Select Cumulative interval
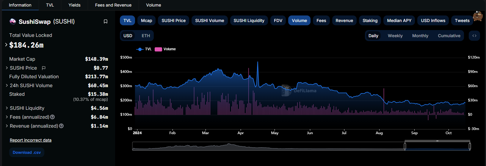Screen dimensions: 486x166 click(449, 36)
